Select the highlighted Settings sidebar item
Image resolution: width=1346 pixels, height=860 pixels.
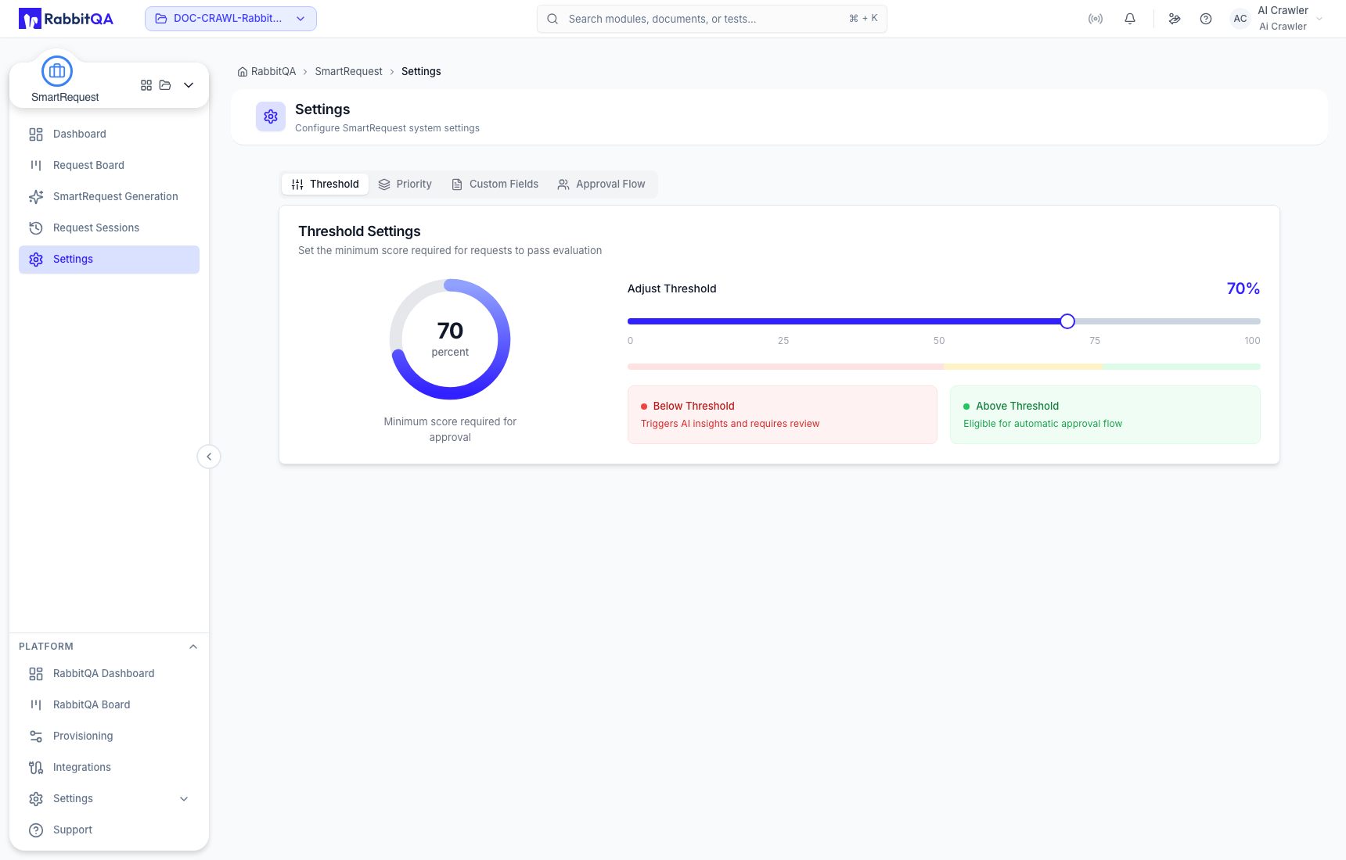[109, 260]
